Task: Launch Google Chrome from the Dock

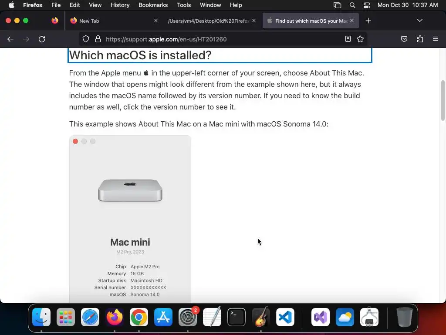Action: point(139,317)
